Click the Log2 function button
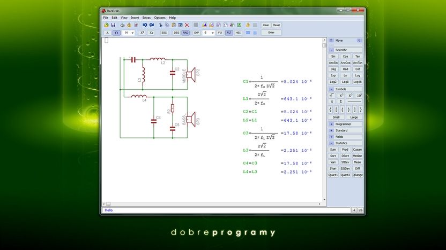 [x=333, y=82]
